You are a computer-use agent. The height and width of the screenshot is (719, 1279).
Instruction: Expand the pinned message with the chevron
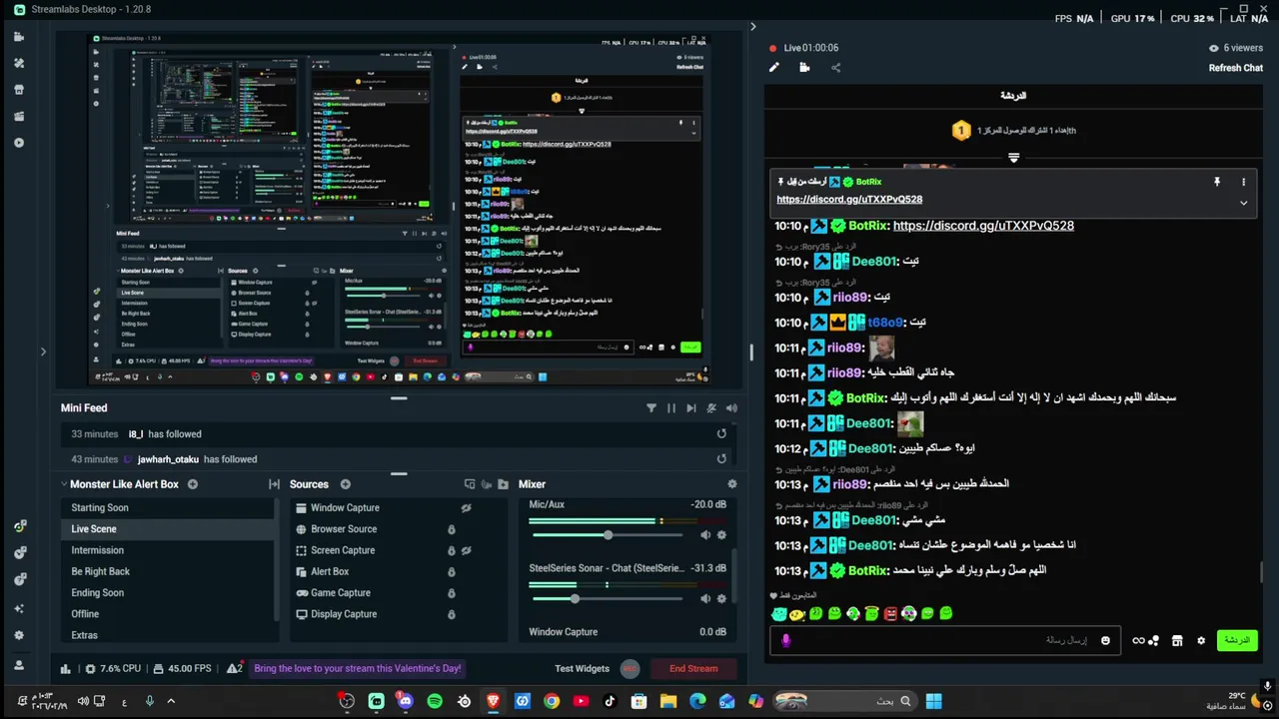[x=1244, y=203]
